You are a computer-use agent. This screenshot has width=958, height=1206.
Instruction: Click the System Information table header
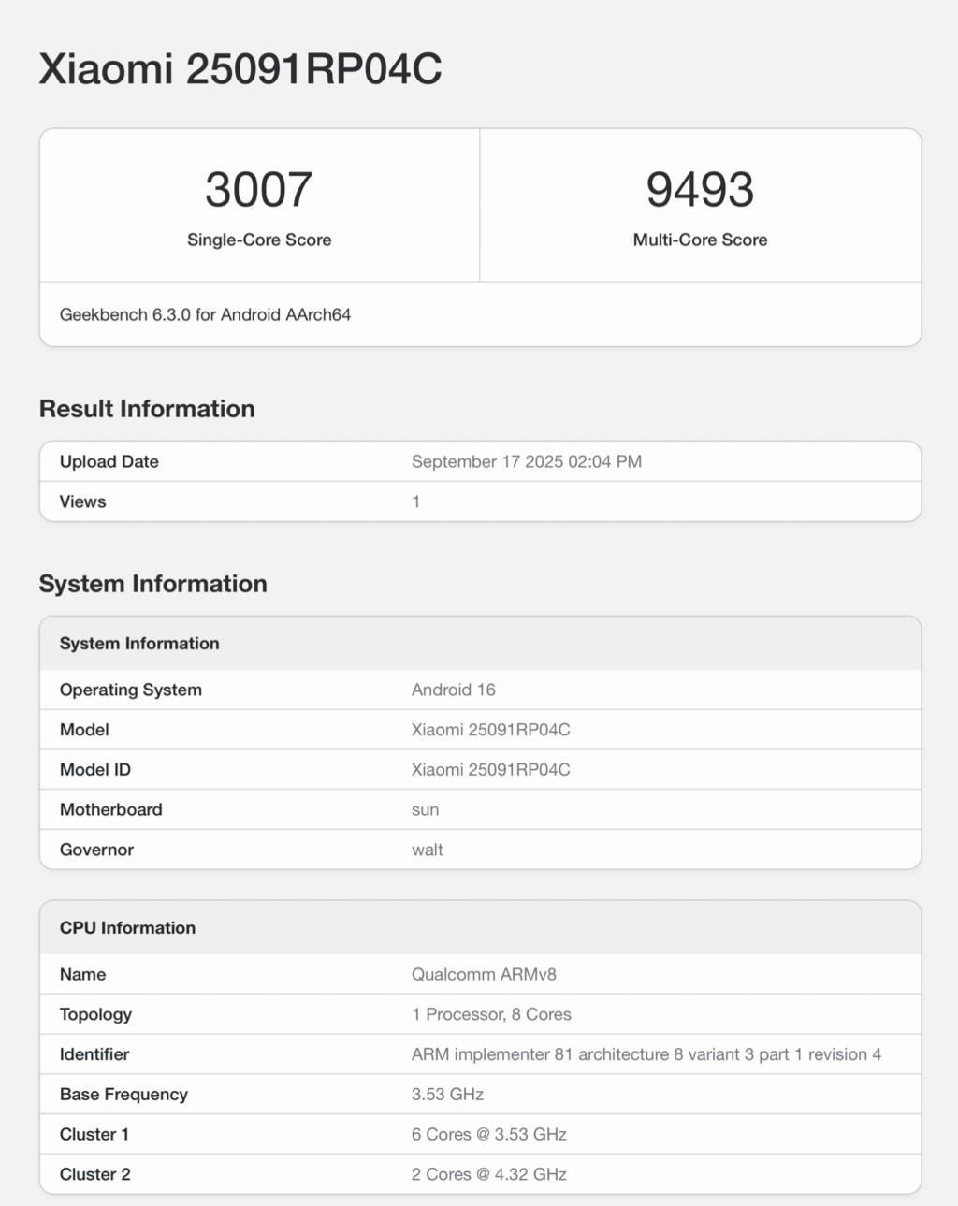point(139,644)
